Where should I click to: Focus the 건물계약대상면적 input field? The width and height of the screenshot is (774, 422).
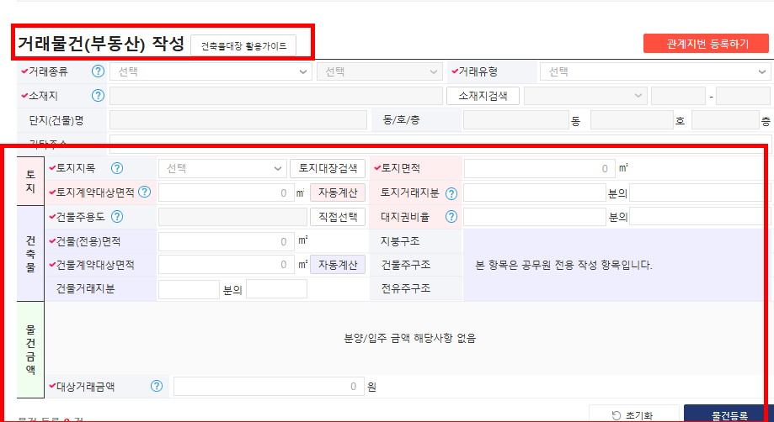coord(226,265)
